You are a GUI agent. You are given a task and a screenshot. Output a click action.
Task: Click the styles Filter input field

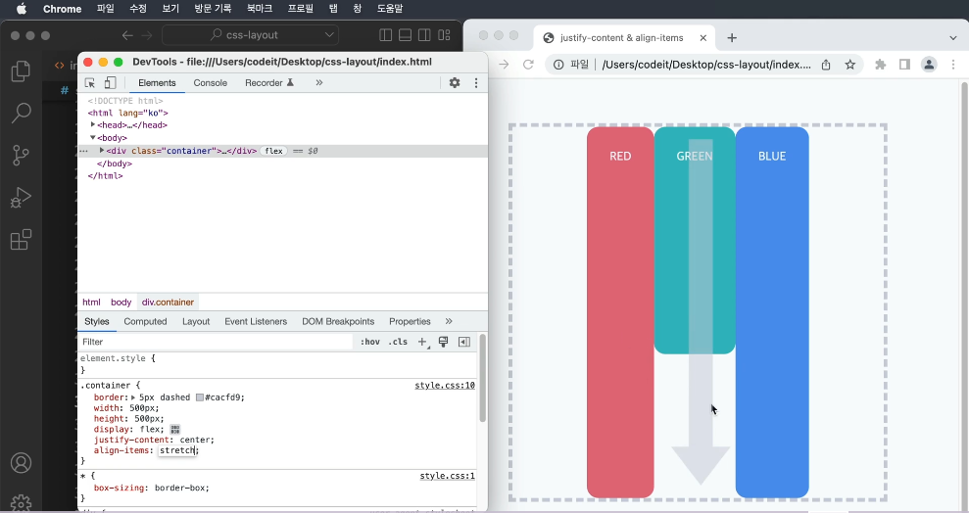point(216,342)
